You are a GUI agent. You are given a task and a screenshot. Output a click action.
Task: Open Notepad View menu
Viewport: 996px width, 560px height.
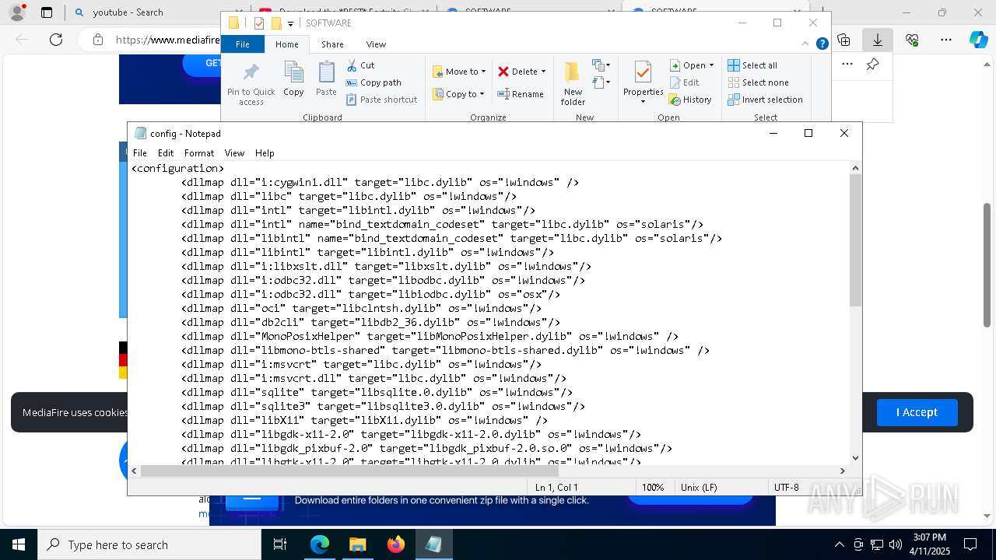[234, 153]
